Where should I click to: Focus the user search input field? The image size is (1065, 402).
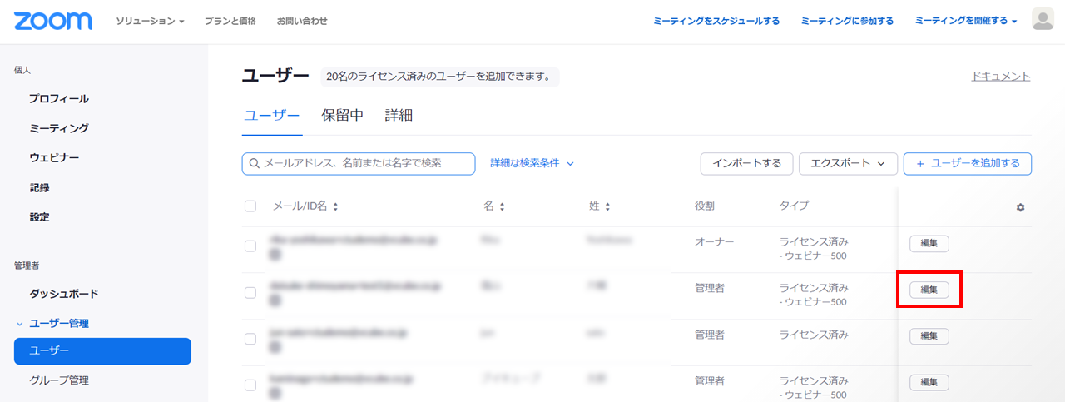359,164
